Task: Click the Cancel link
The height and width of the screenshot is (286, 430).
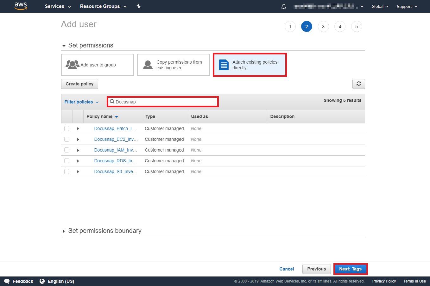Action: click(x=287, y=269)
